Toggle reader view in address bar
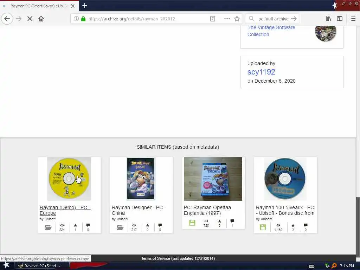This screenshot has width=360, height=270. pyautogui.click(x=213, y=19)
